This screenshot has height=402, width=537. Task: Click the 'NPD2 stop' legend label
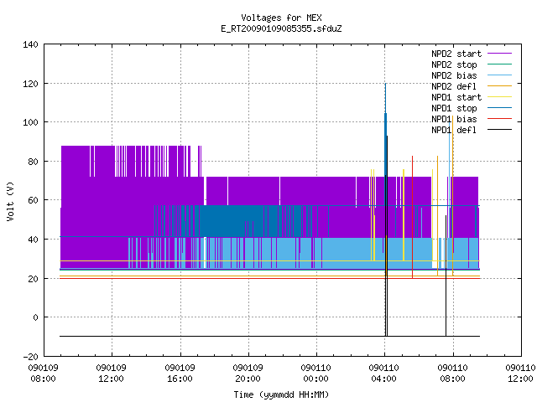tap(454, 64)
